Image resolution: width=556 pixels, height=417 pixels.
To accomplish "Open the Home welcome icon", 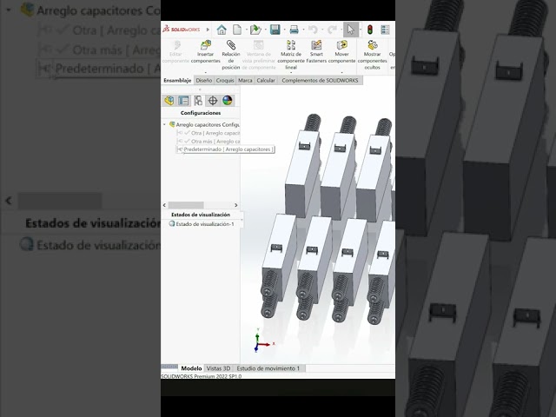I will pos(222,30).
